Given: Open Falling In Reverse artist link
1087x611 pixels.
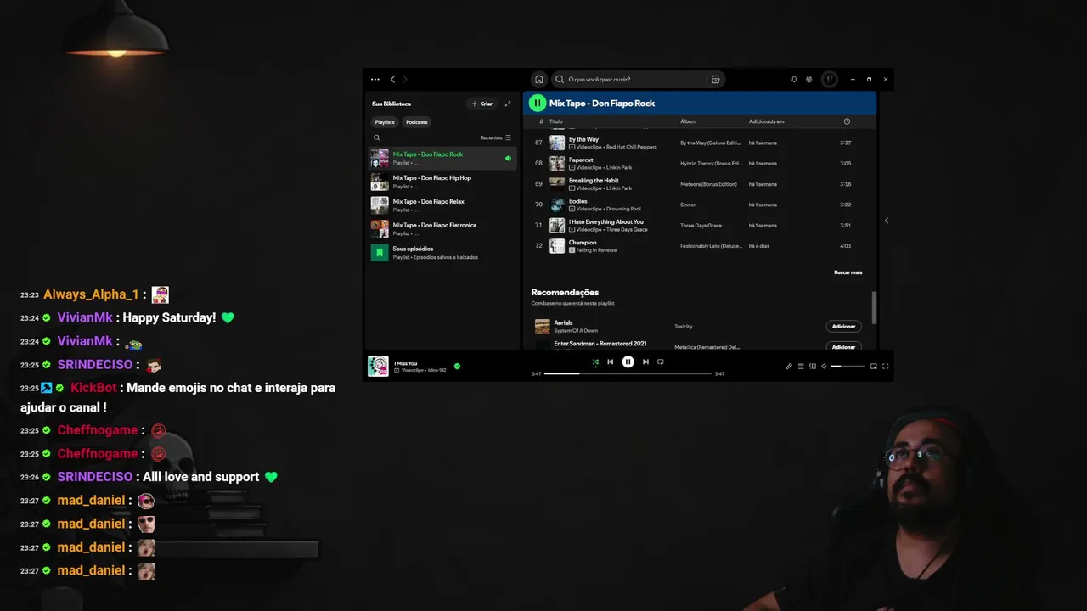Looking at the screenshot, I should click(596, 250).
